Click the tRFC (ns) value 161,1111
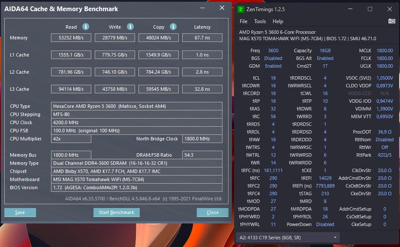 273,170
